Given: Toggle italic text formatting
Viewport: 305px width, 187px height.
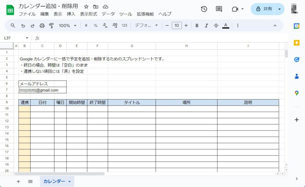Looking at the screenshot, I should click(x=206, y=26).
